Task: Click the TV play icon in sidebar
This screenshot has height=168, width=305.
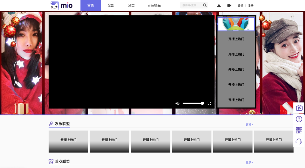Action: click(299, 108)
